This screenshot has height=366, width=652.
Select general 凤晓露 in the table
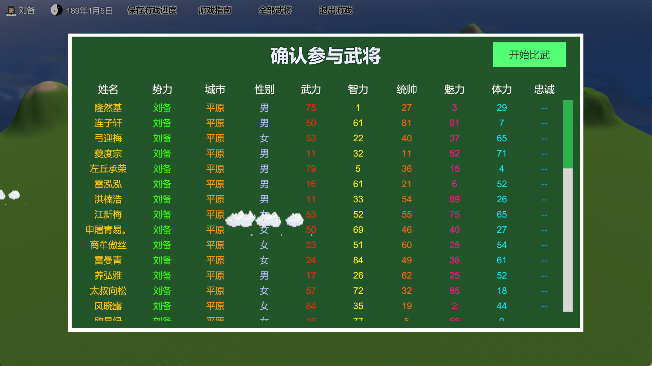click(x=107, y=306)
